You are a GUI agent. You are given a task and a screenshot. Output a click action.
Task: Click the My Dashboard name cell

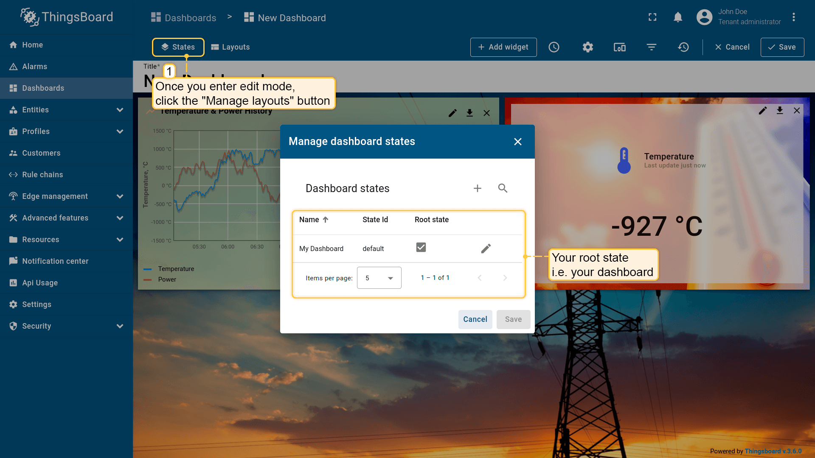click(x=321, y=249)
